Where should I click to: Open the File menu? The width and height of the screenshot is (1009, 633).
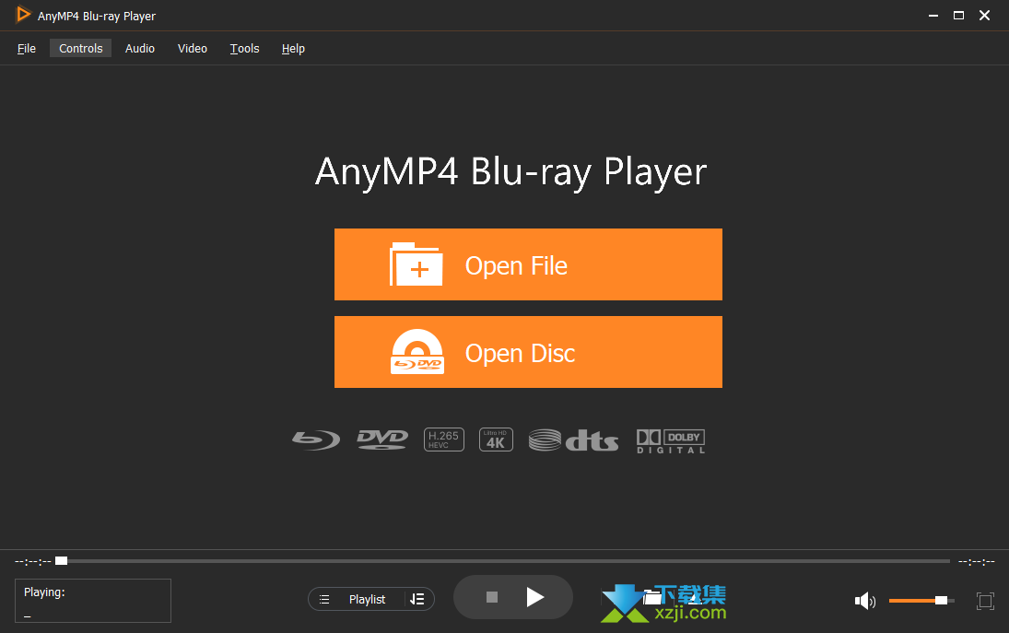[27, 48]
